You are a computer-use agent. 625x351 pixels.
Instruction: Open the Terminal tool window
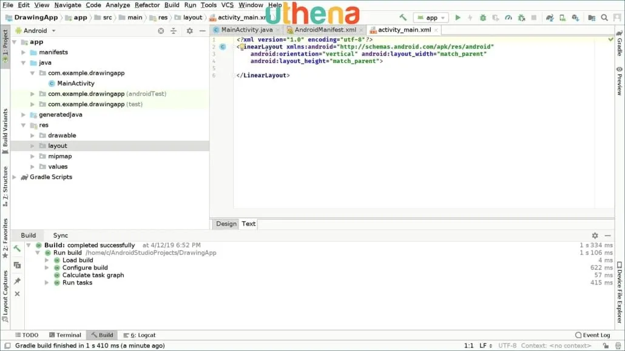pyautogui.click(x=65, y=335)
